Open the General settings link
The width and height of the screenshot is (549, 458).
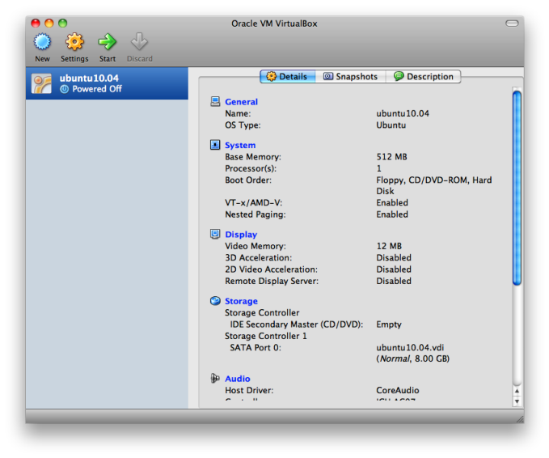(241, 102)
